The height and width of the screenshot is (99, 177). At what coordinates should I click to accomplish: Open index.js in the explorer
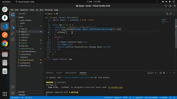24,40
